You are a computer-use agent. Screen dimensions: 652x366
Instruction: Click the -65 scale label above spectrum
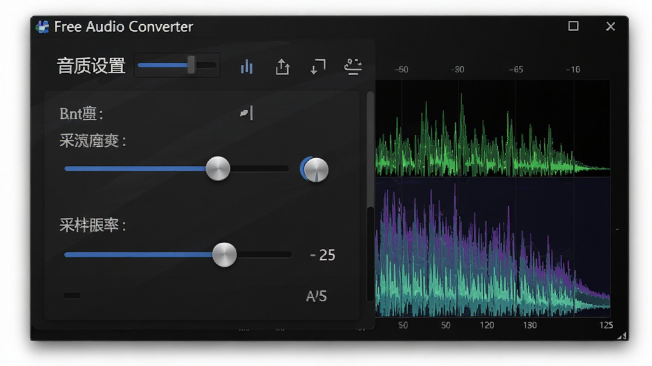(516, 69)
